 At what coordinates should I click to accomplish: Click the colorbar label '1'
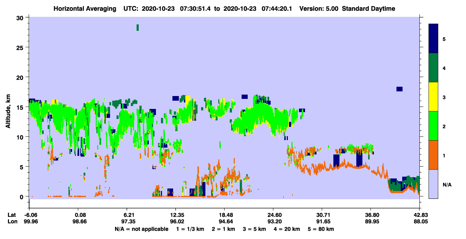444,155
